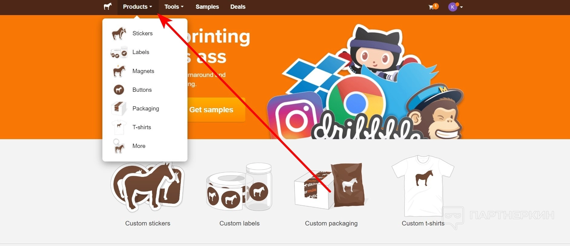Click the More keychain icon in menu
The height and width of the screenshot is (246, 570).
click(119, 146)
